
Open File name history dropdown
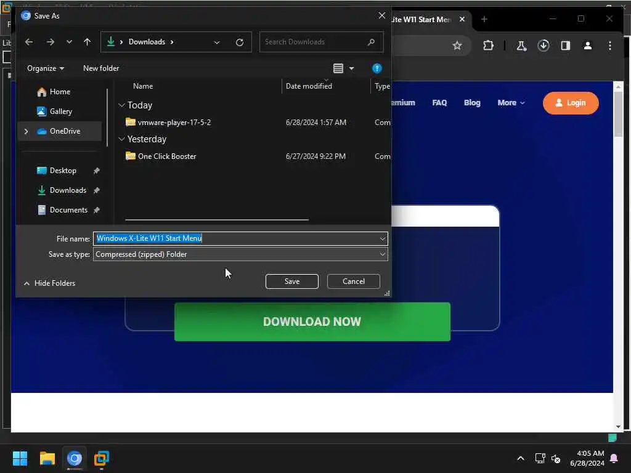(x=382, y=238)
